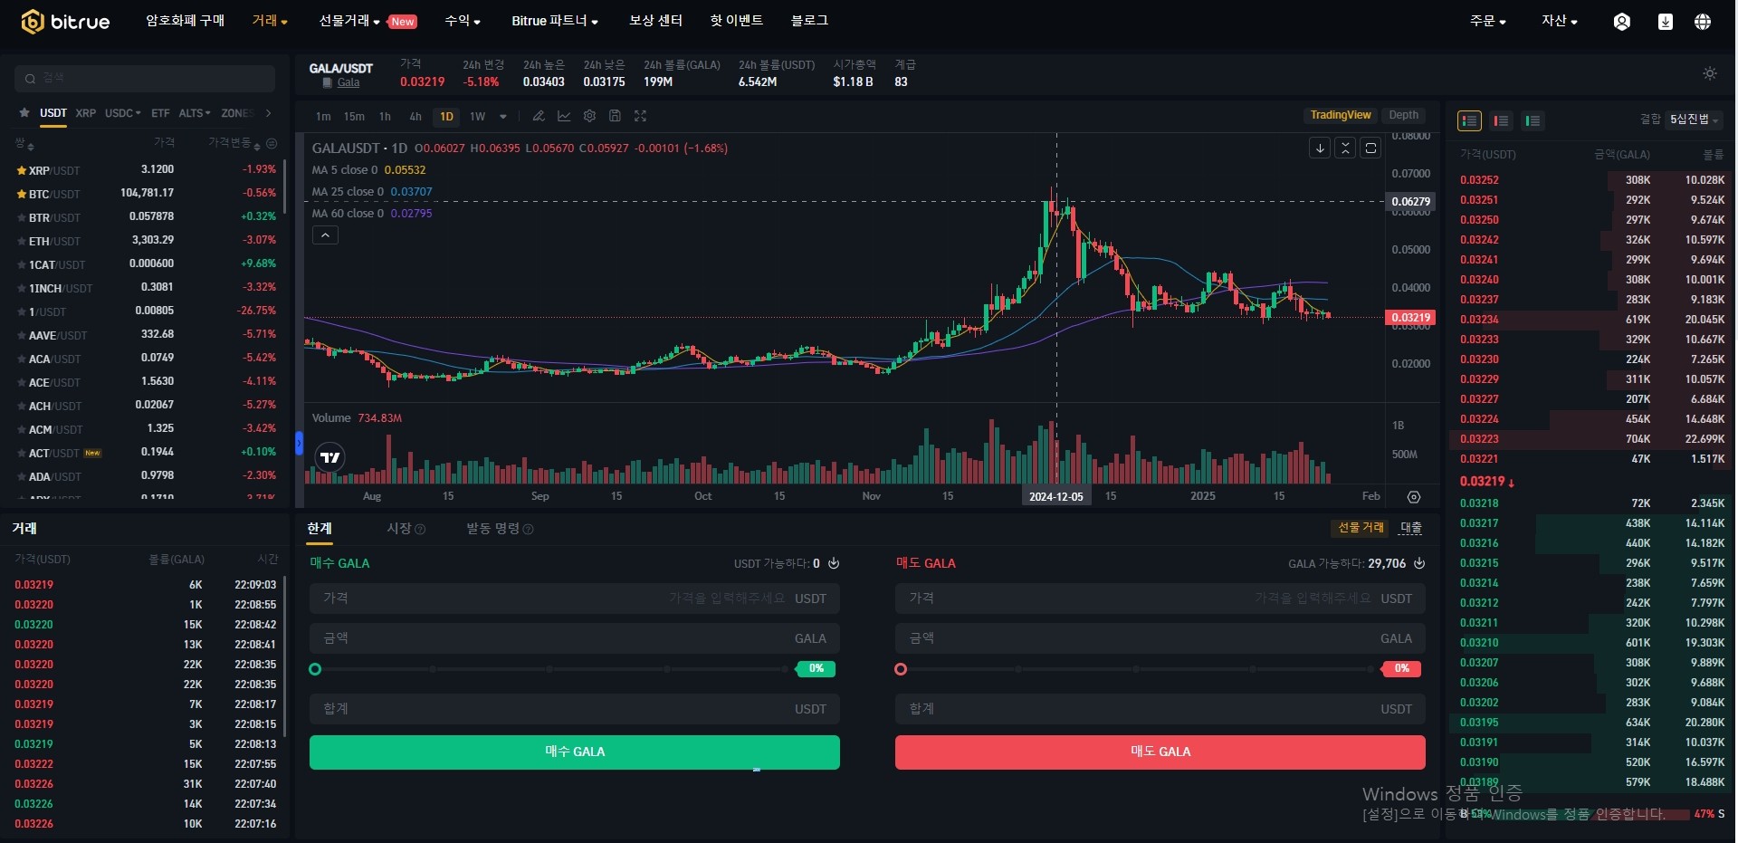Image resolution: width=1738 pixels, height=843 pixels.
Task: Open 선물 거래 futures trading button
Action: pyautogui.click(x=1361, y=528)
